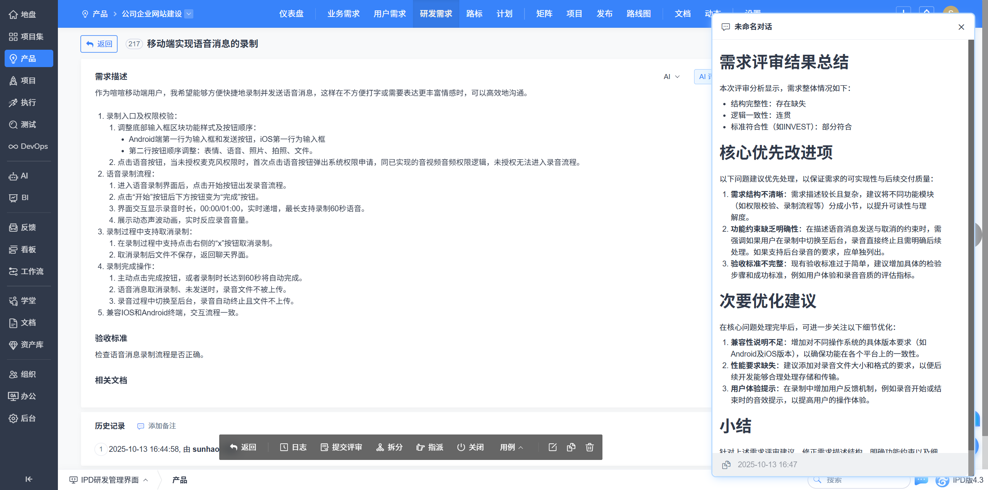
Task: Click the trash delete icon
Action: point(589,447)
